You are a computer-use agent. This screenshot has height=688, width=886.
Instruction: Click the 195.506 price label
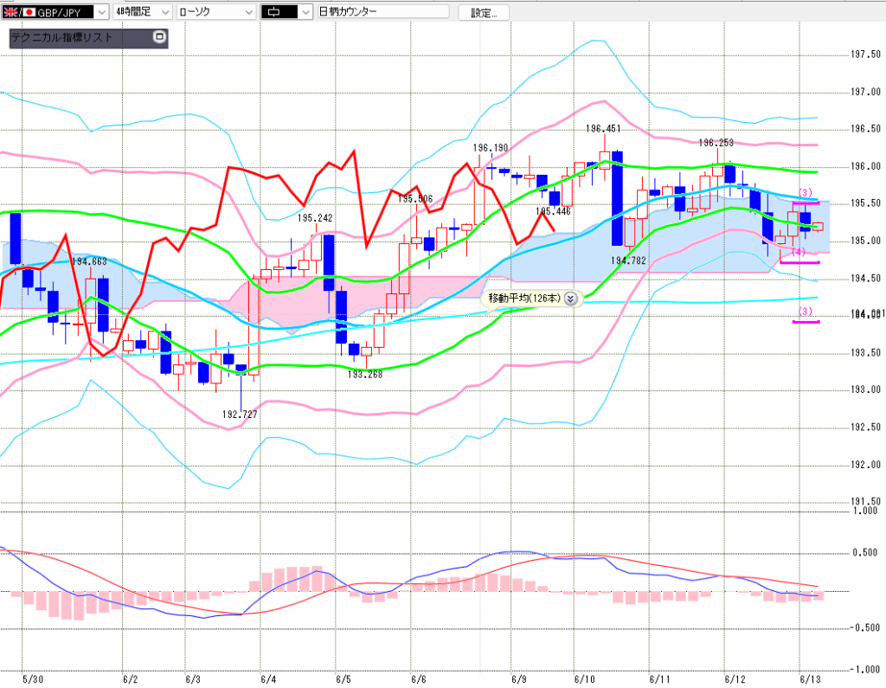coord(415,199)
